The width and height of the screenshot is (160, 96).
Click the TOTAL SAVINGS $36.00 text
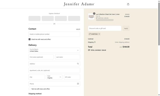point(98,50)
